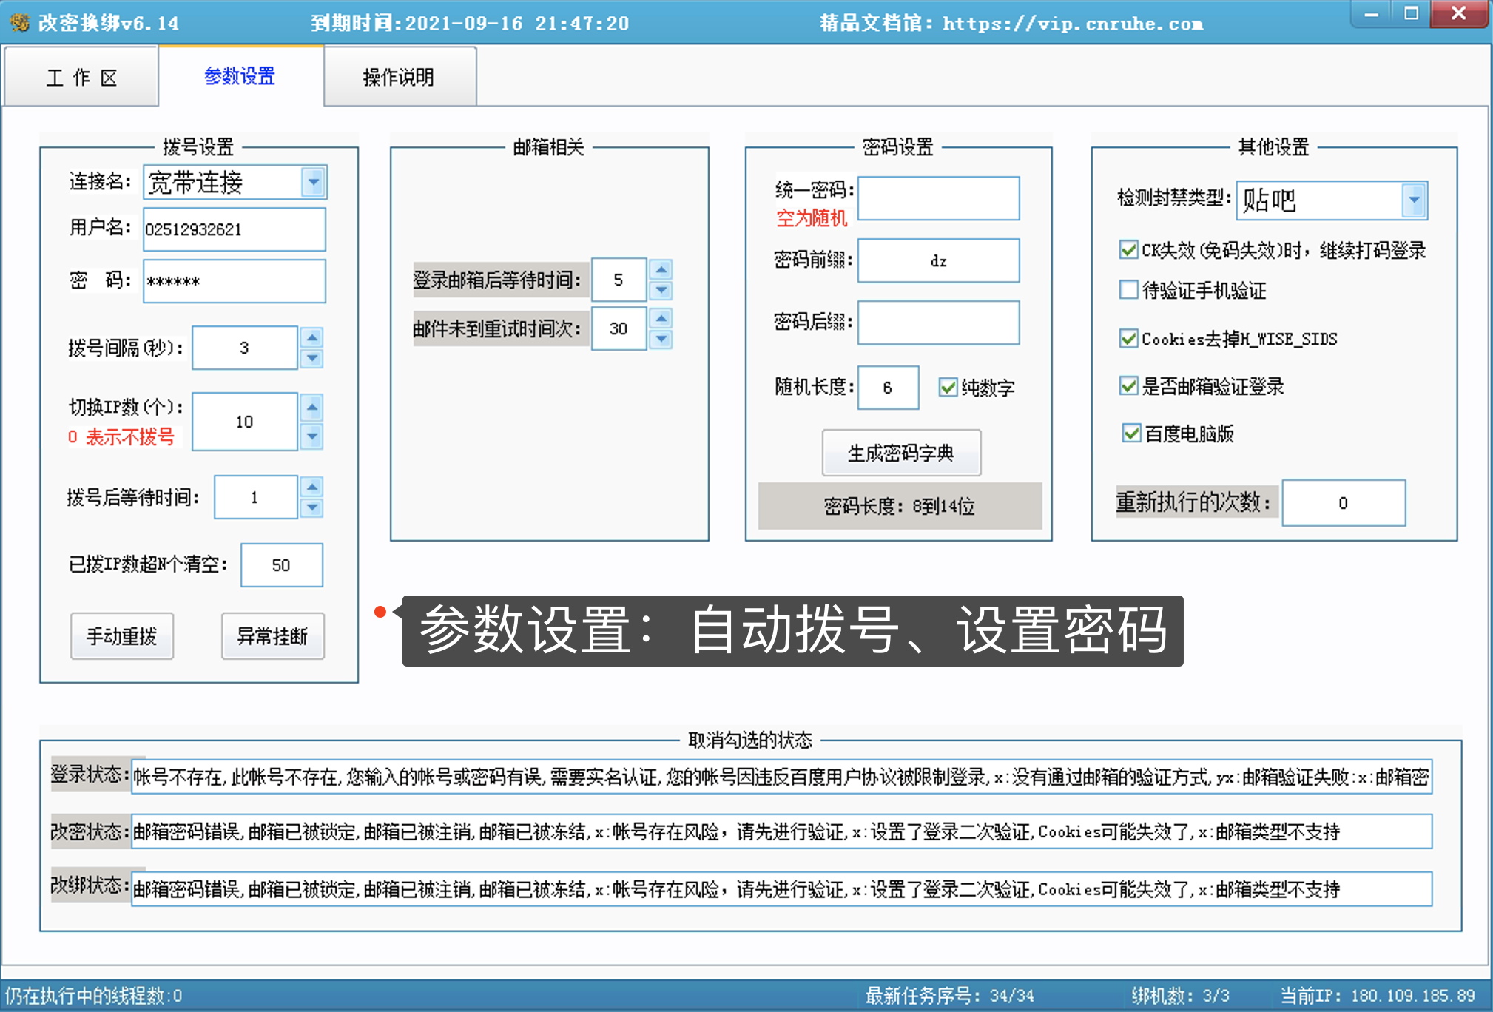Toggle the 是否邮箱验证登录 checkbox
This screenshot has height=1012, width=1493.
tap(1129, 385)
